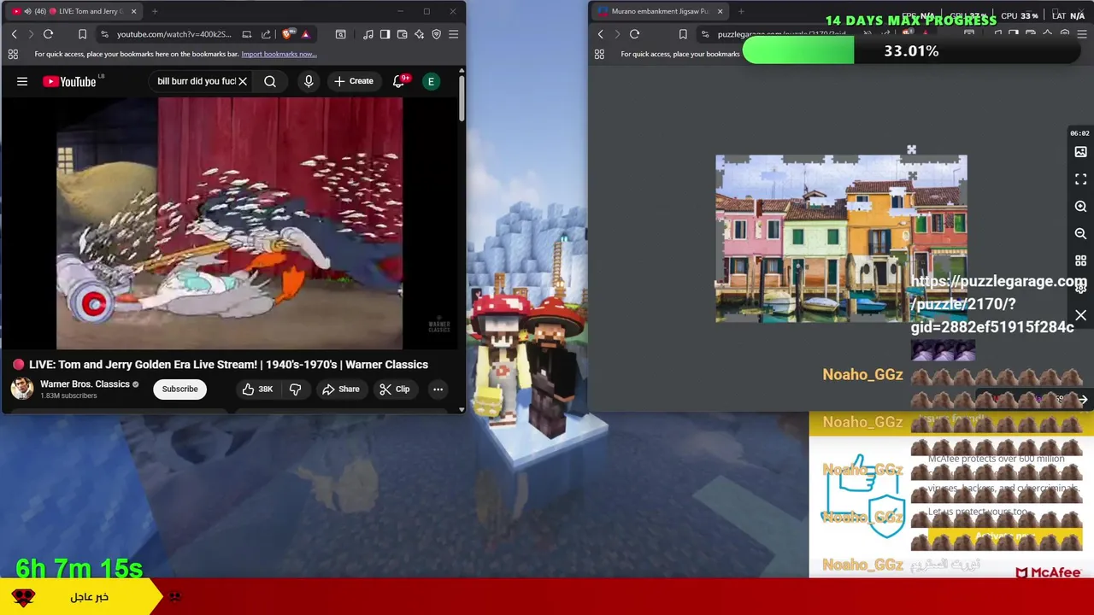Open Leo AI sparkle icon in YouTube window

pos(419,34)
